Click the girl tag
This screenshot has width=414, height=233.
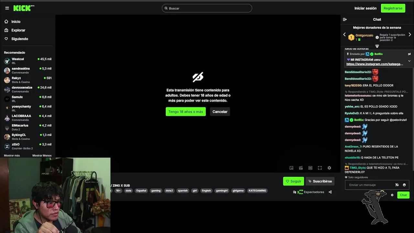pos(195,191)
